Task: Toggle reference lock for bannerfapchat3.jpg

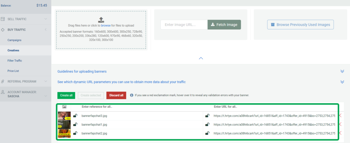Action: click(75, 116)
